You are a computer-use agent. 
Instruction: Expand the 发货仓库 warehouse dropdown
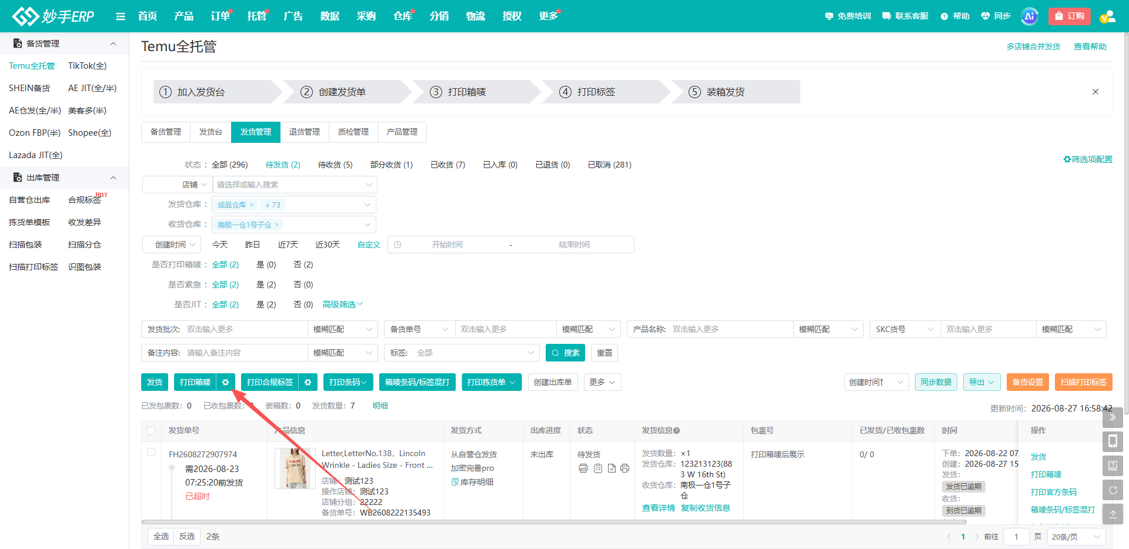coord(295,205)
